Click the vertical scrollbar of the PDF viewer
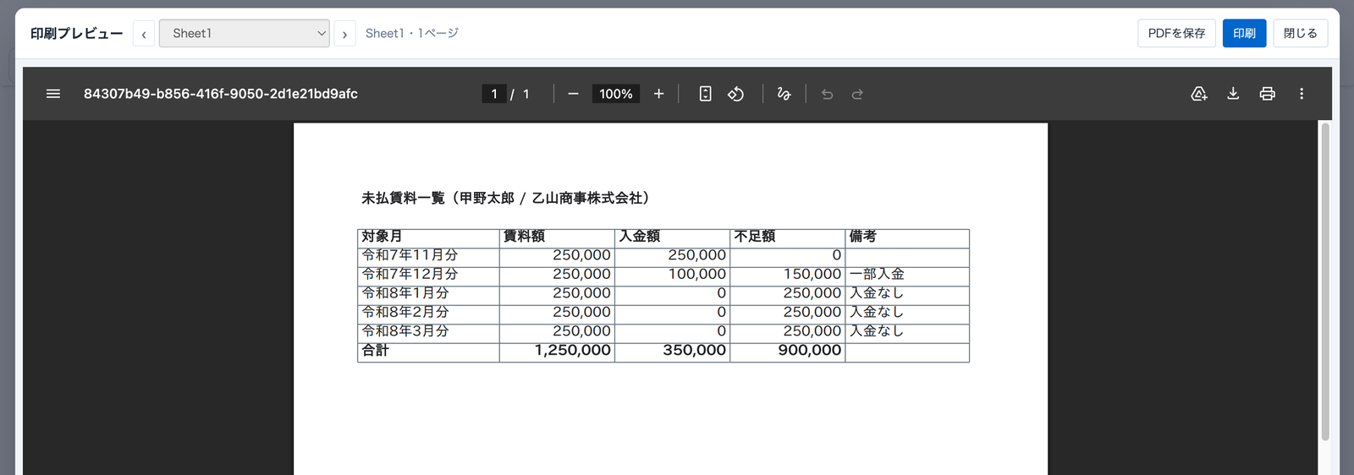Viewport: 1354px width, 475px height. (x=1325, y=281)
